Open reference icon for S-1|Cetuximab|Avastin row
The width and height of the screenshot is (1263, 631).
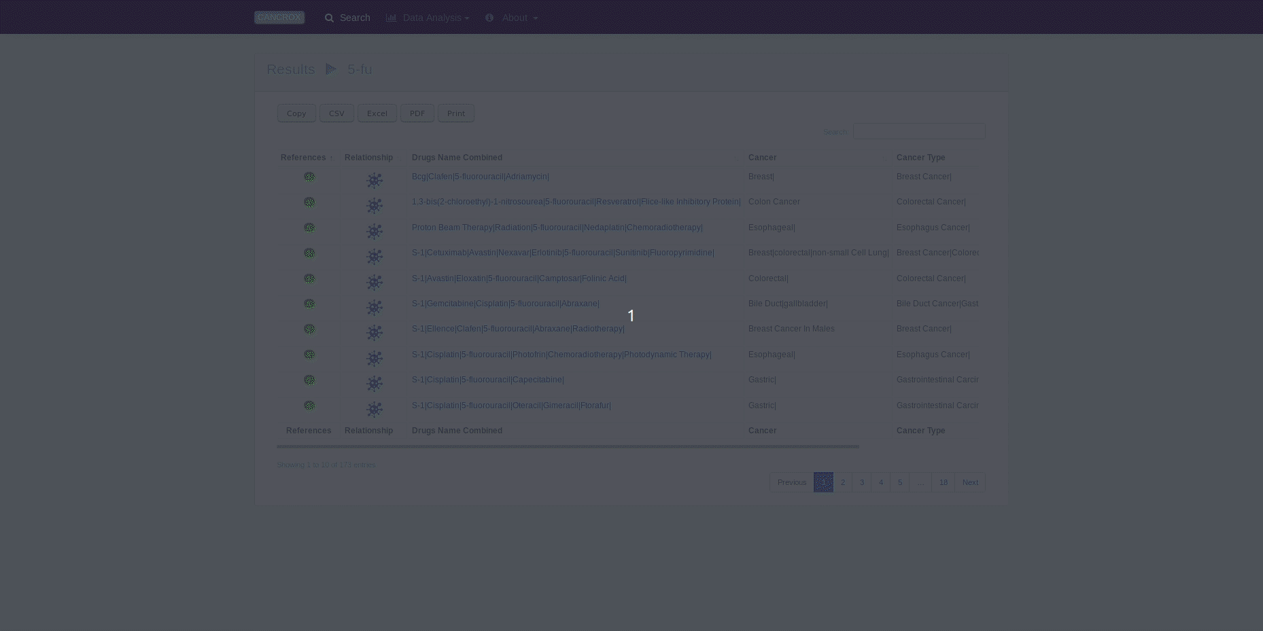[x=309, y=253]
